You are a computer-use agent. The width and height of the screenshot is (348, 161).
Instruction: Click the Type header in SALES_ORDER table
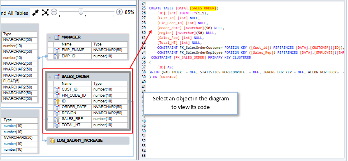click(98, 84)
